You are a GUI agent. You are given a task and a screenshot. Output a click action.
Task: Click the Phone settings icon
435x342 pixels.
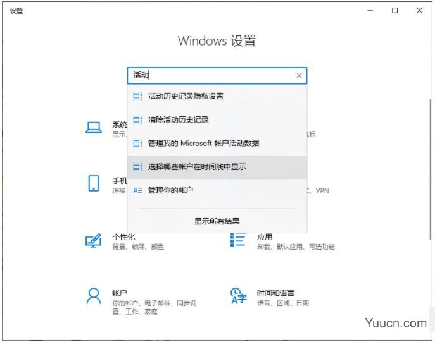tap(94, 183)
